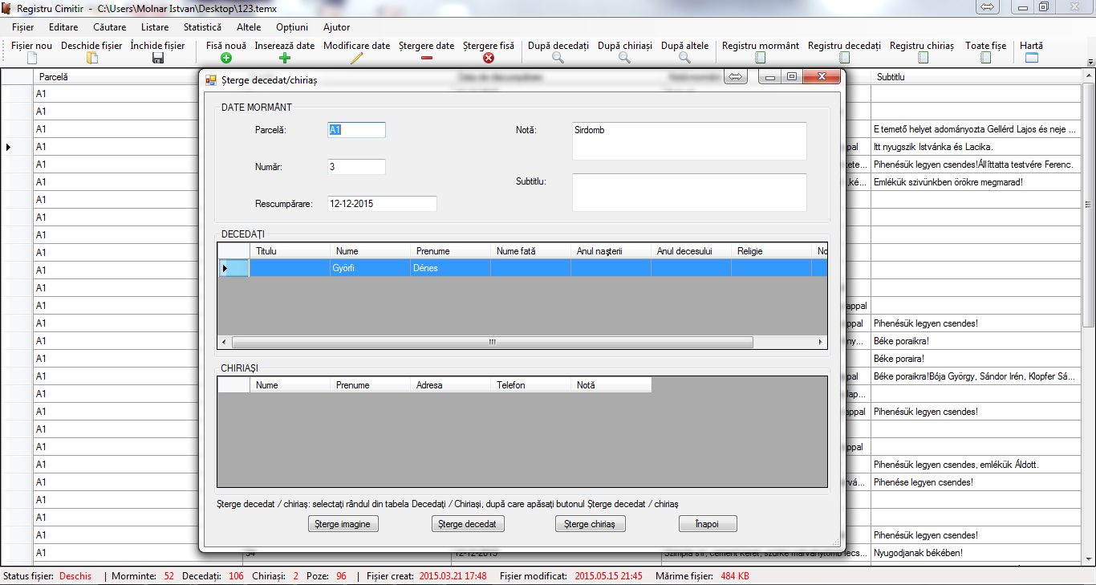Click the Ștergere fișă red X icon
Viewport: 1096px width, 585px height.
[x=489, y=58]
